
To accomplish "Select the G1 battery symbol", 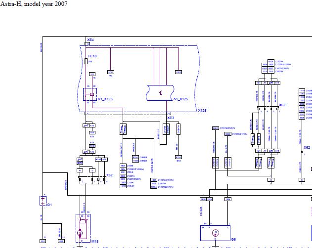I will 43,201.
